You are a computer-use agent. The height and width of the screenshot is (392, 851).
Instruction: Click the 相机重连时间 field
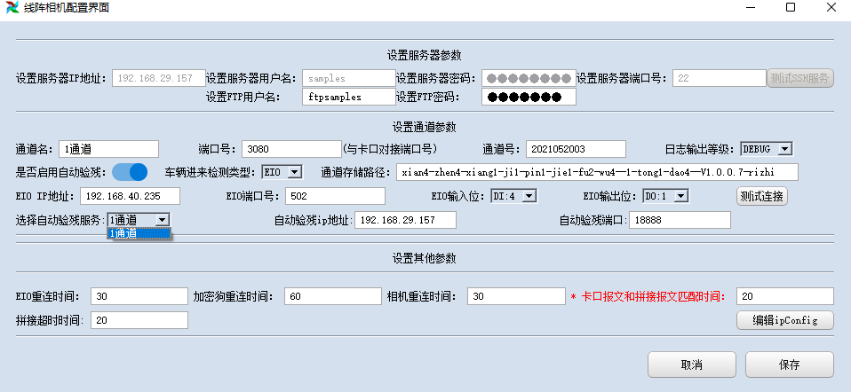point(517,296)
